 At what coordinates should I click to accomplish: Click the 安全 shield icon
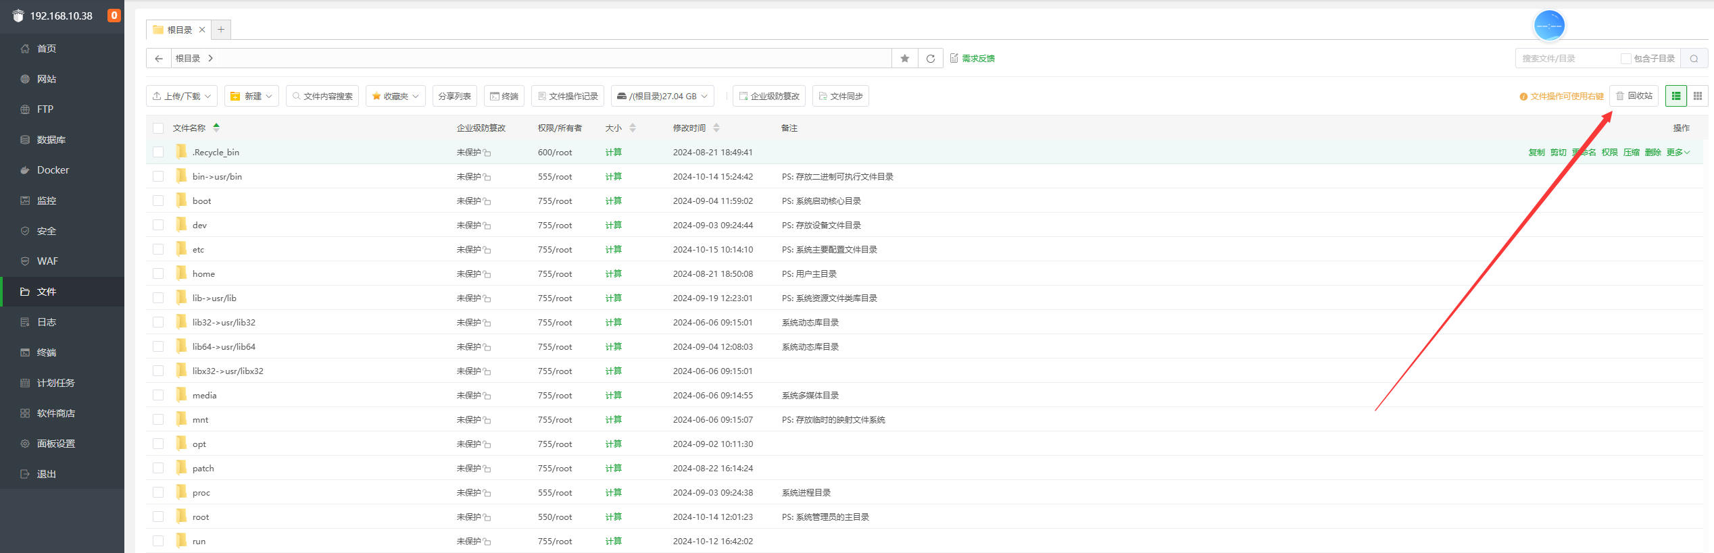point(25,231)
